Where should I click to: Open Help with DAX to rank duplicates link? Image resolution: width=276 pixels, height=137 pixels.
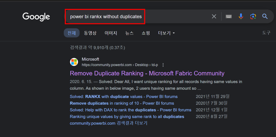tap(131, 110)
